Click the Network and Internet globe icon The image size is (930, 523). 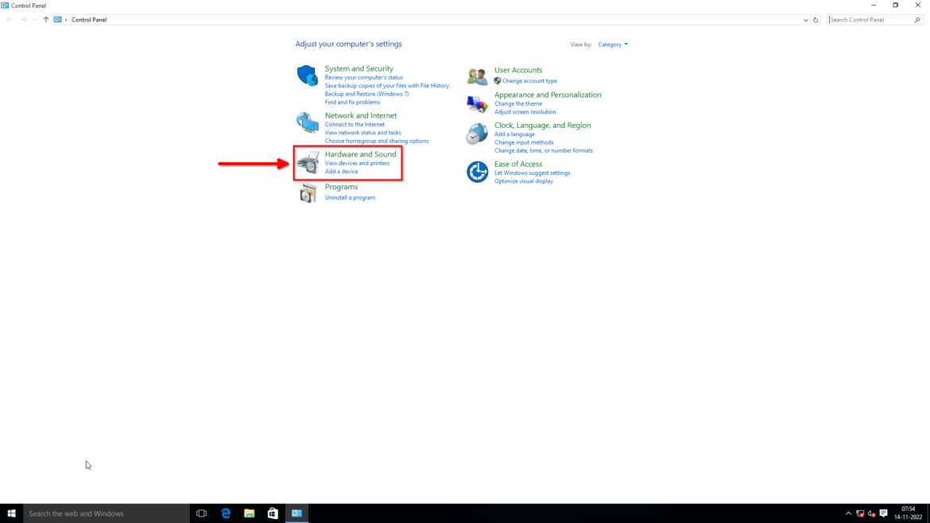pos(308,122)
